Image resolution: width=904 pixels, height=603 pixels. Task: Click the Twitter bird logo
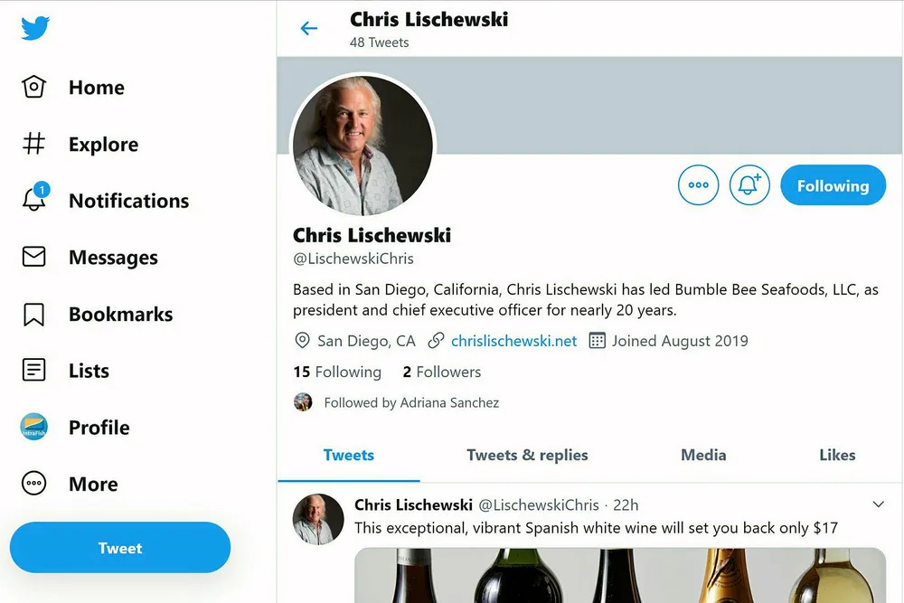pyautogui.click(x=35, y=28)
